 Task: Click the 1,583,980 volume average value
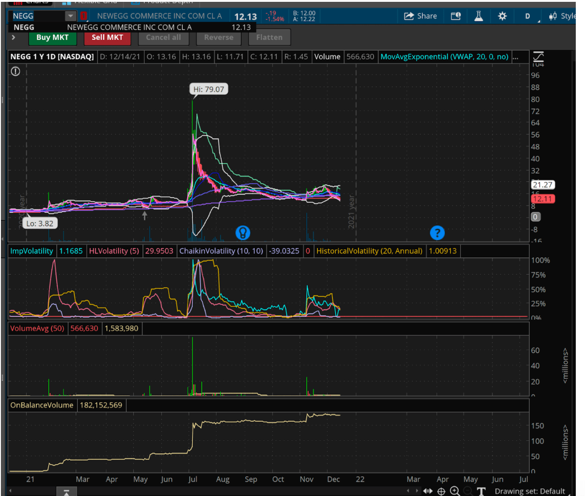pos(122,328)
